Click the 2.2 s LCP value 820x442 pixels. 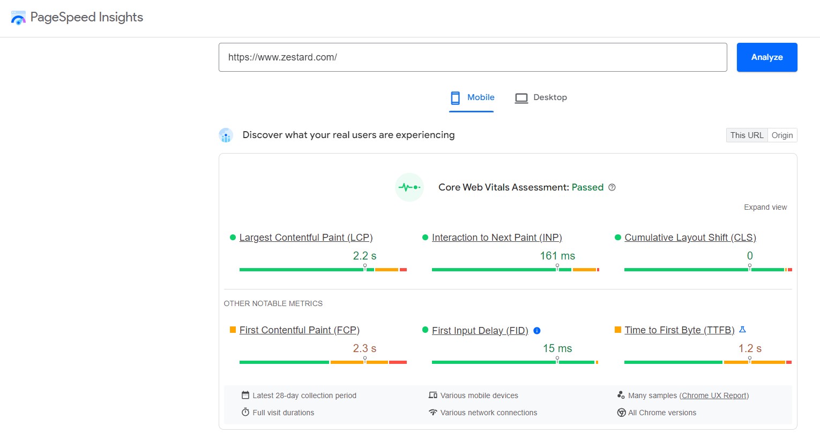(364, 256)
